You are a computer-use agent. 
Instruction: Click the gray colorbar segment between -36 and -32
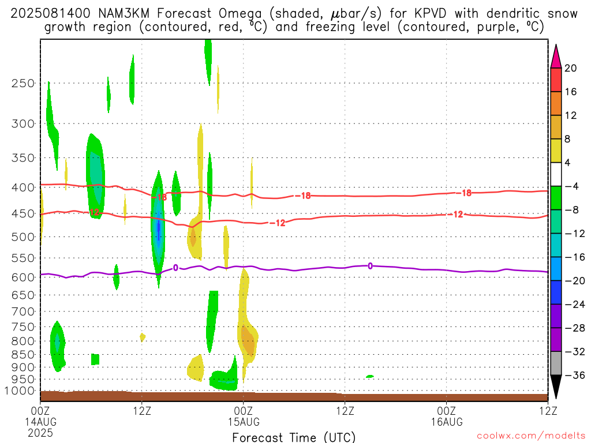(x=556, y=363)
